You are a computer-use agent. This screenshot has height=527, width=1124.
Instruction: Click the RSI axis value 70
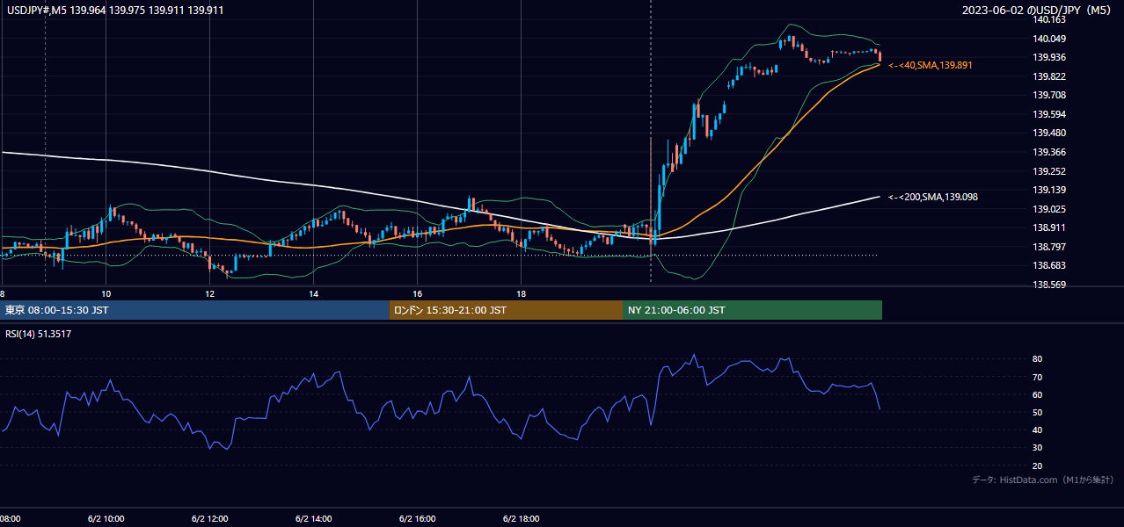(1037, 377)
